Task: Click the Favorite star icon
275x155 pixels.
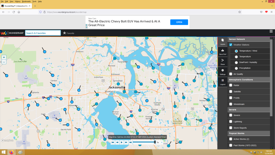Action: tap(64, 33)
